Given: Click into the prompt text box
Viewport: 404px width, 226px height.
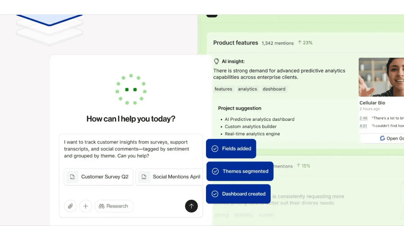Looking at the screenshot, I should click(x=131, y=149).
